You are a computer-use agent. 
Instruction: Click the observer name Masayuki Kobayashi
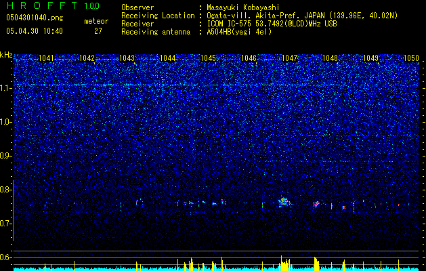click(x=243, y=7)
